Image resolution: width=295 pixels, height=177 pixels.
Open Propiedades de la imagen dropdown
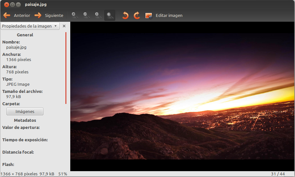click(30, 26)
